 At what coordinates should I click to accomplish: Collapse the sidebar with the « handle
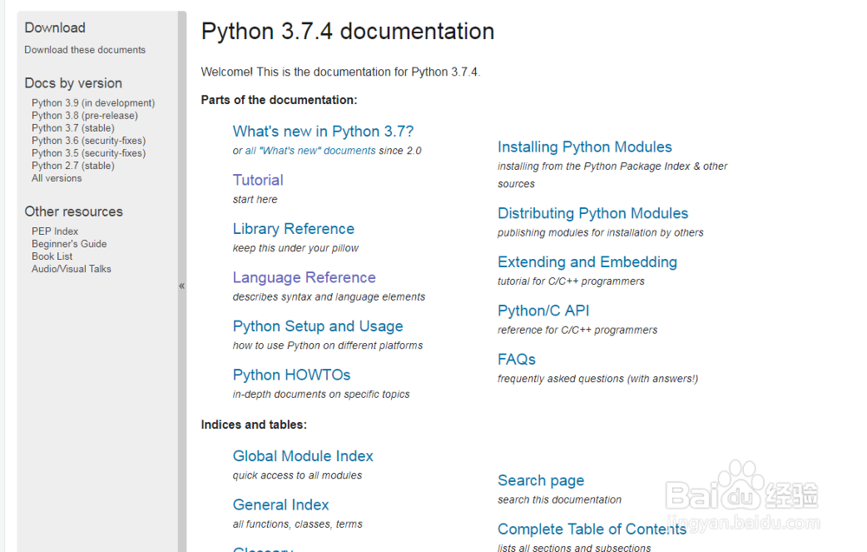182,285
